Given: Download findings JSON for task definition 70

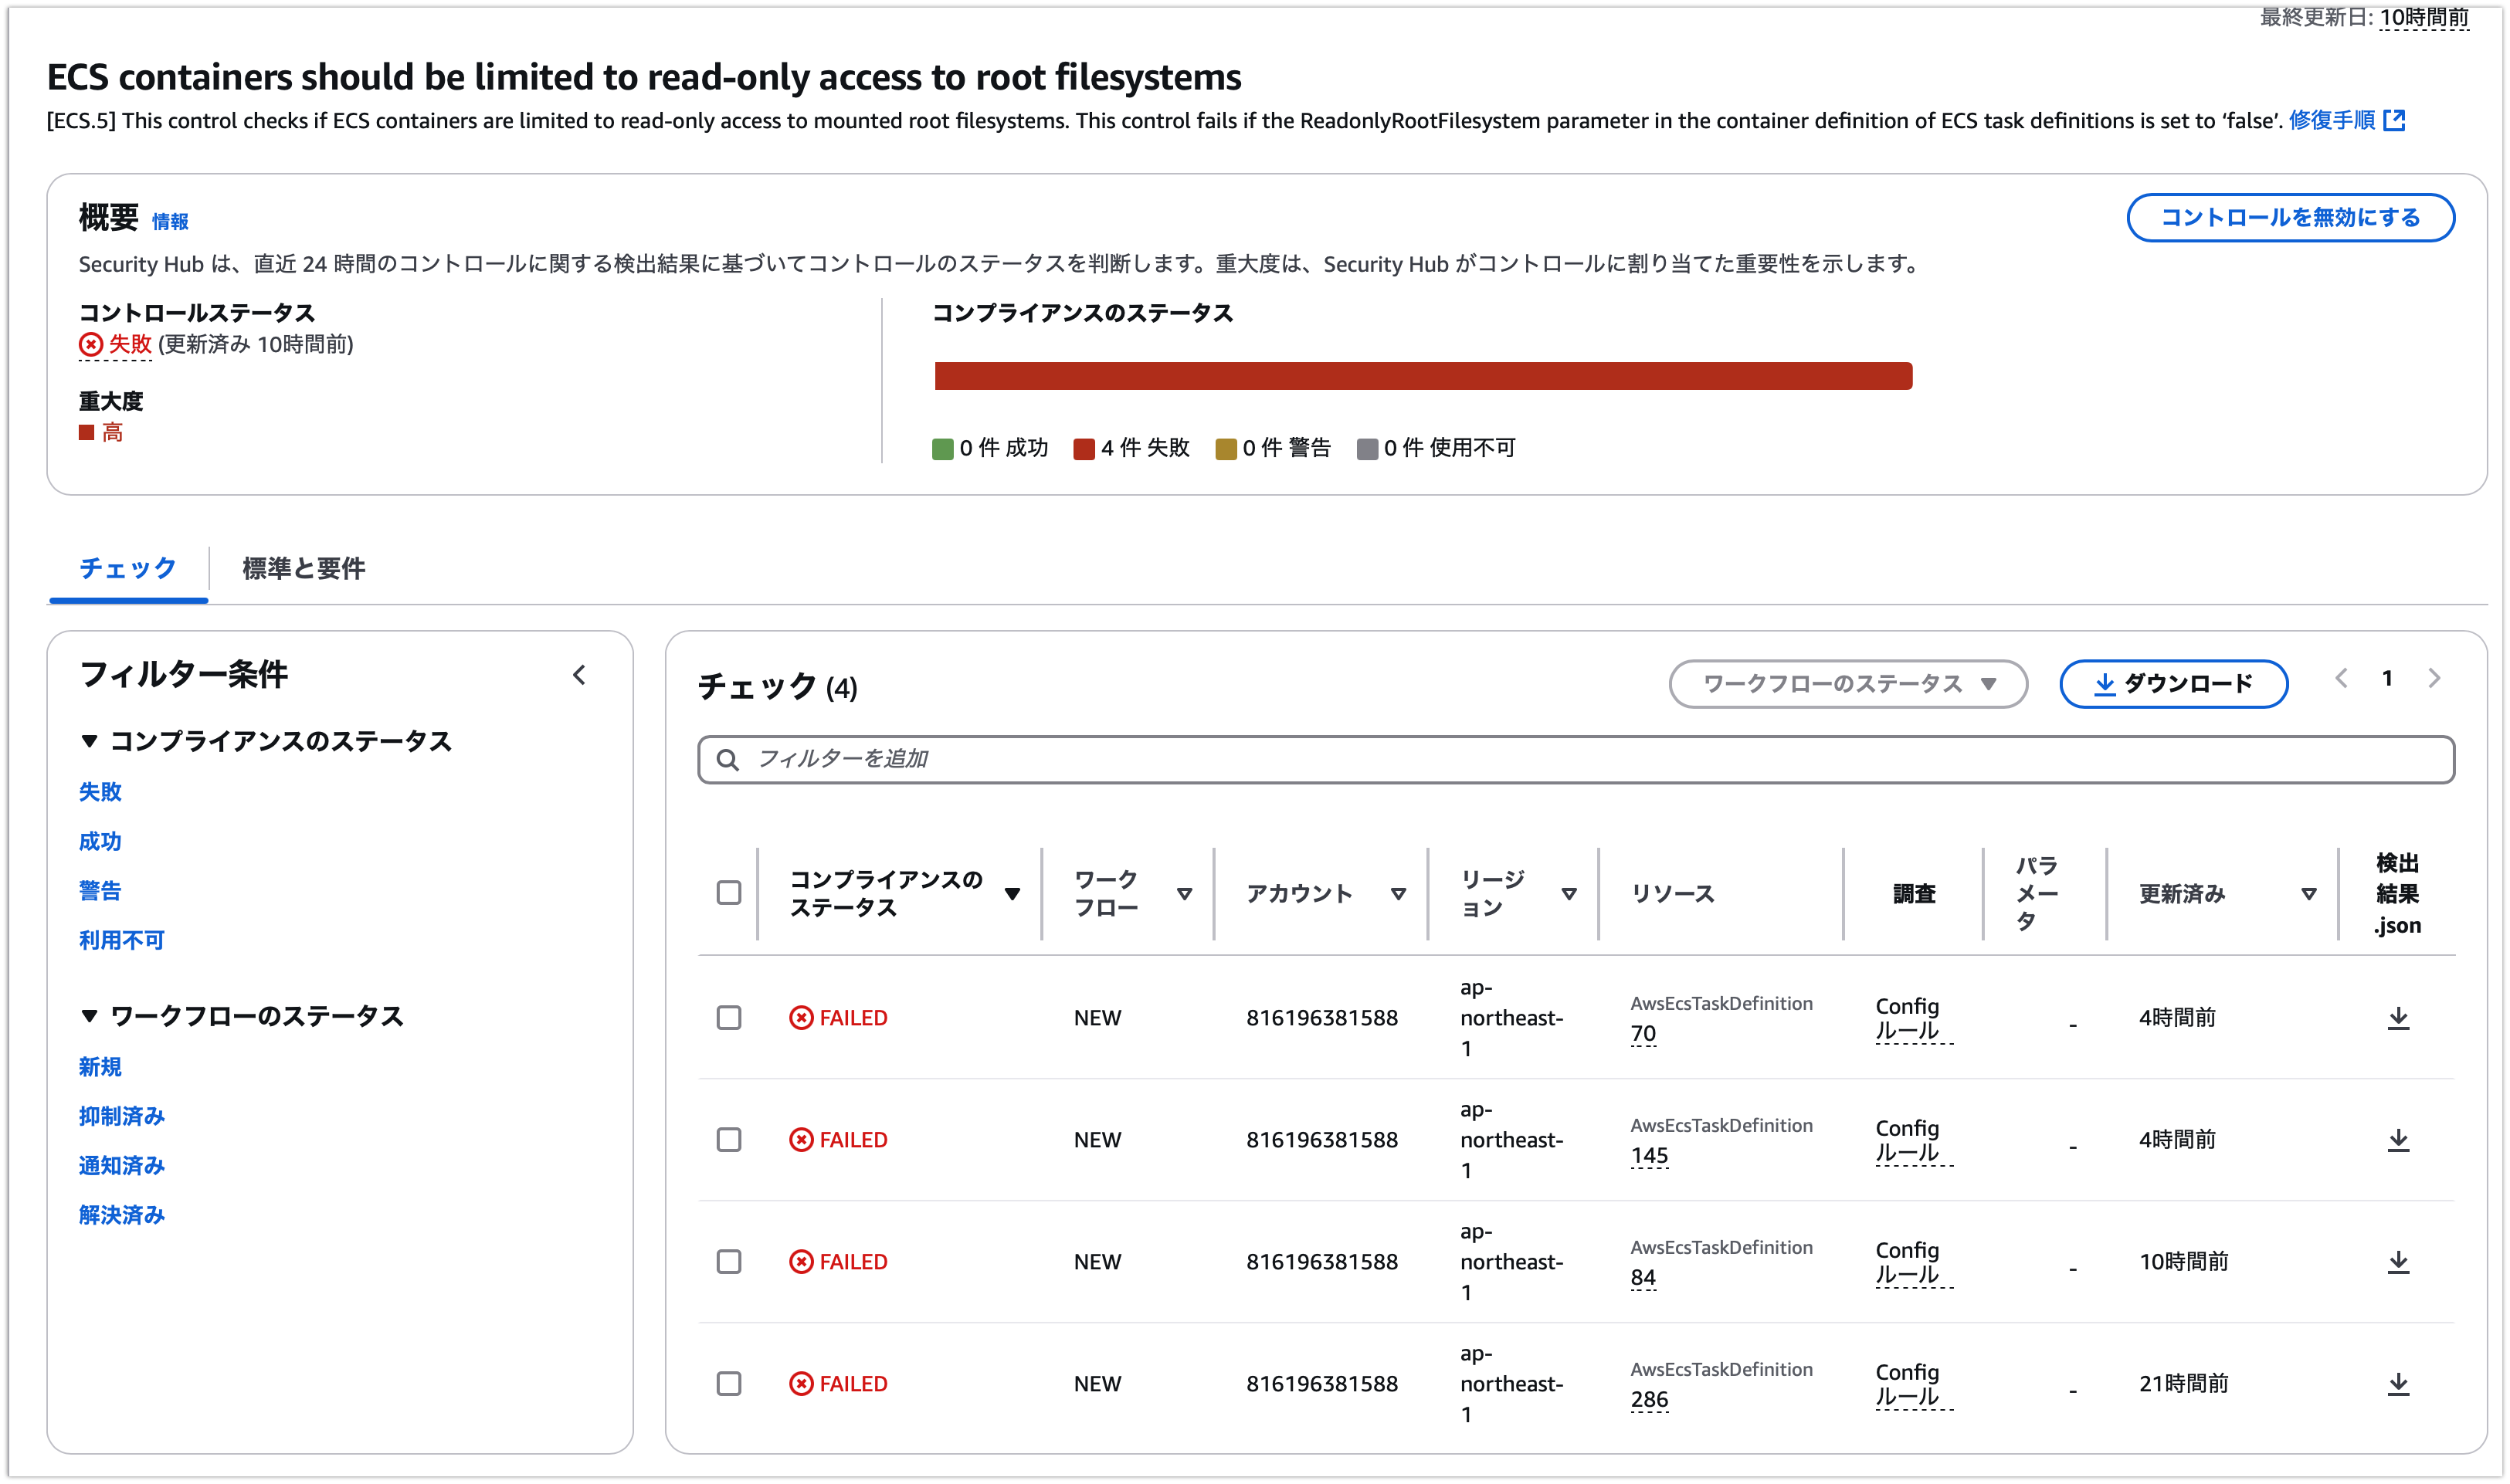Looking at the screenshot, I should point(2397,1018).
